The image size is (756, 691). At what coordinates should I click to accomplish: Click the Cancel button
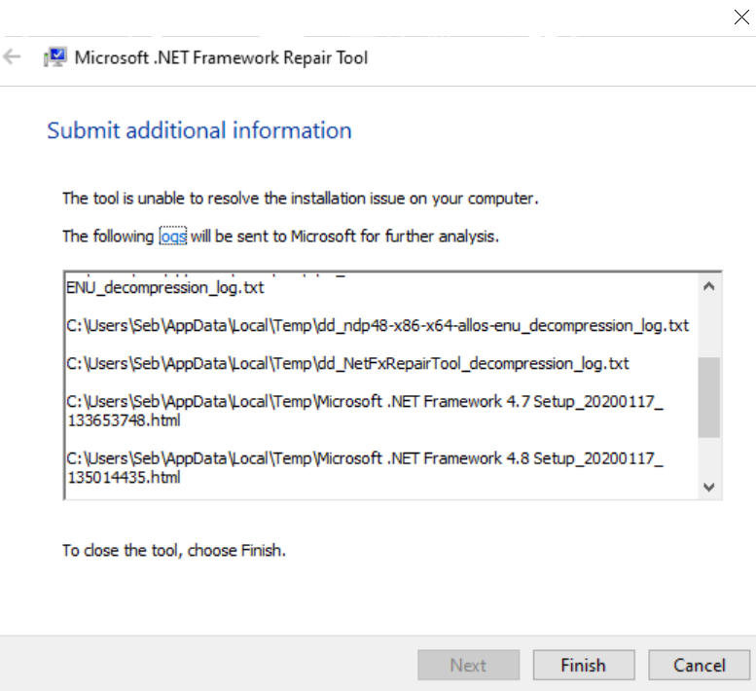point(700,665)
